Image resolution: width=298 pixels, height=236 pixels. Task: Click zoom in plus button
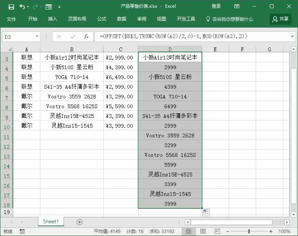coord(271,231)
